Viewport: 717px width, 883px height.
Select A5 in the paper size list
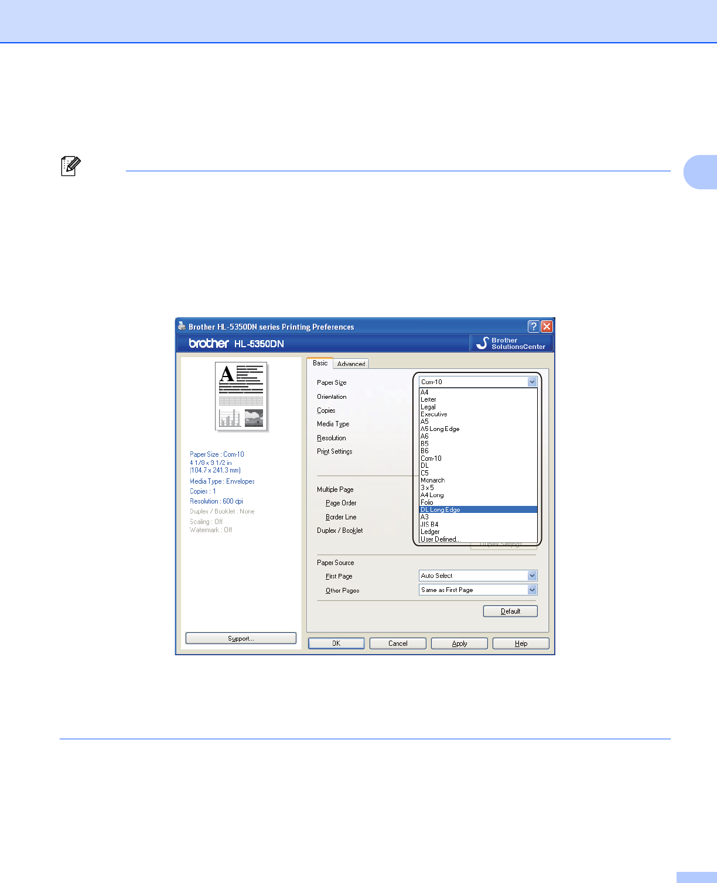click(x=478, y=422)
